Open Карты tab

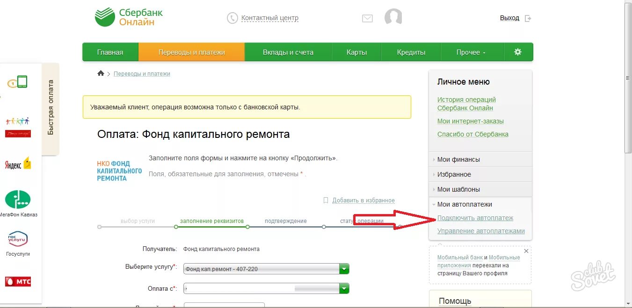coord(356,52)
